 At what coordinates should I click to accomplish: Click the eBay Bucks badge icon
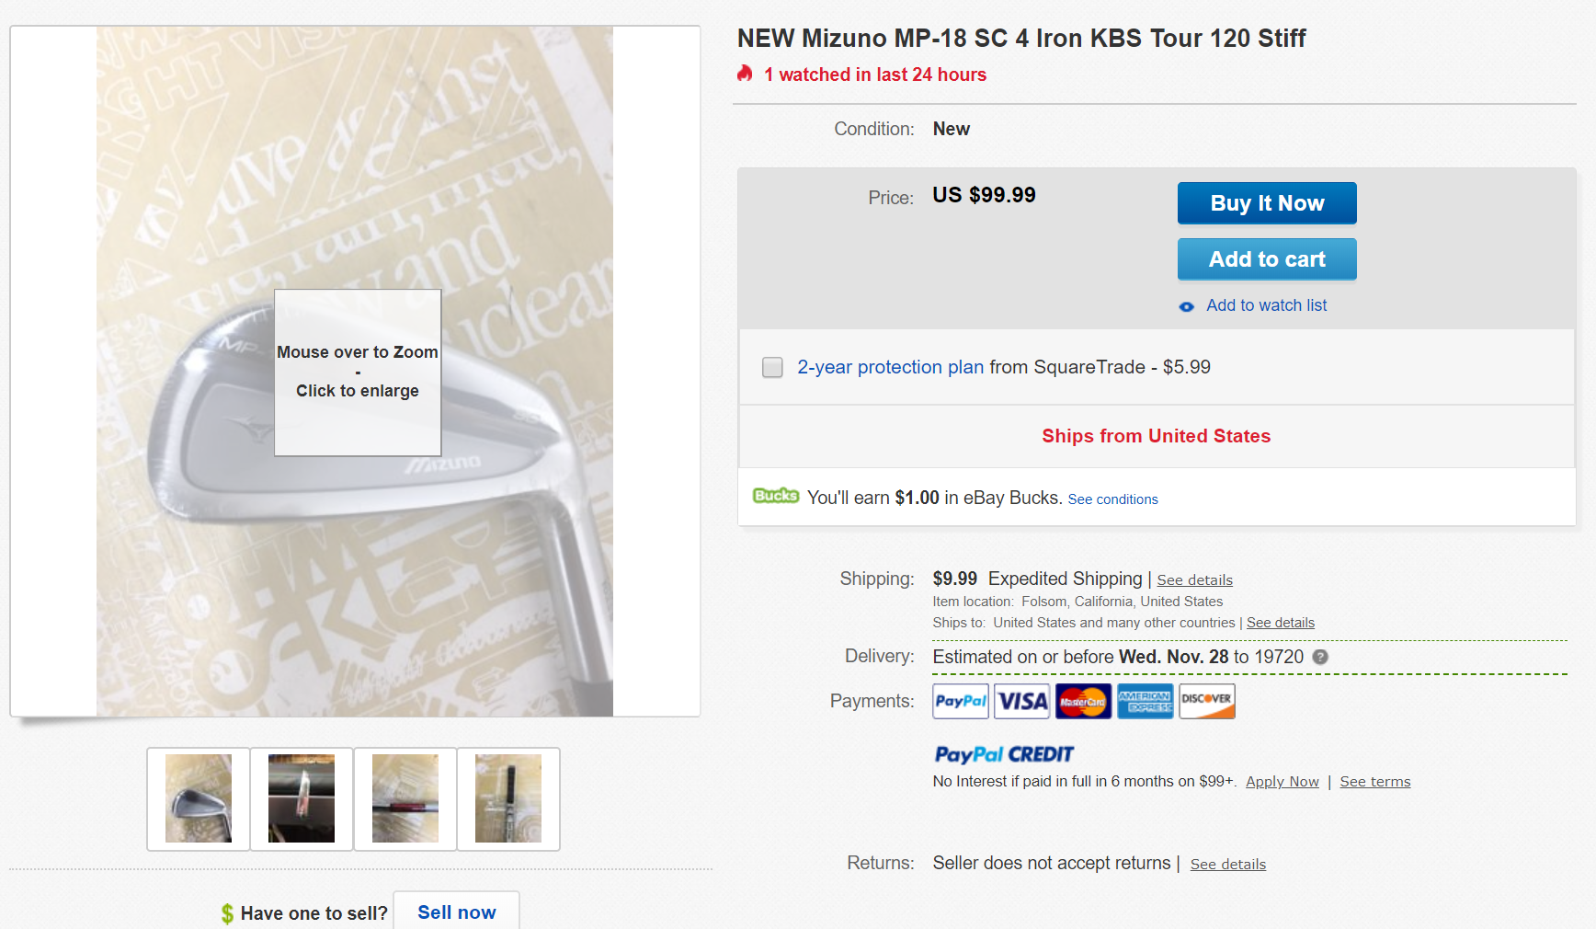[775, 496]
